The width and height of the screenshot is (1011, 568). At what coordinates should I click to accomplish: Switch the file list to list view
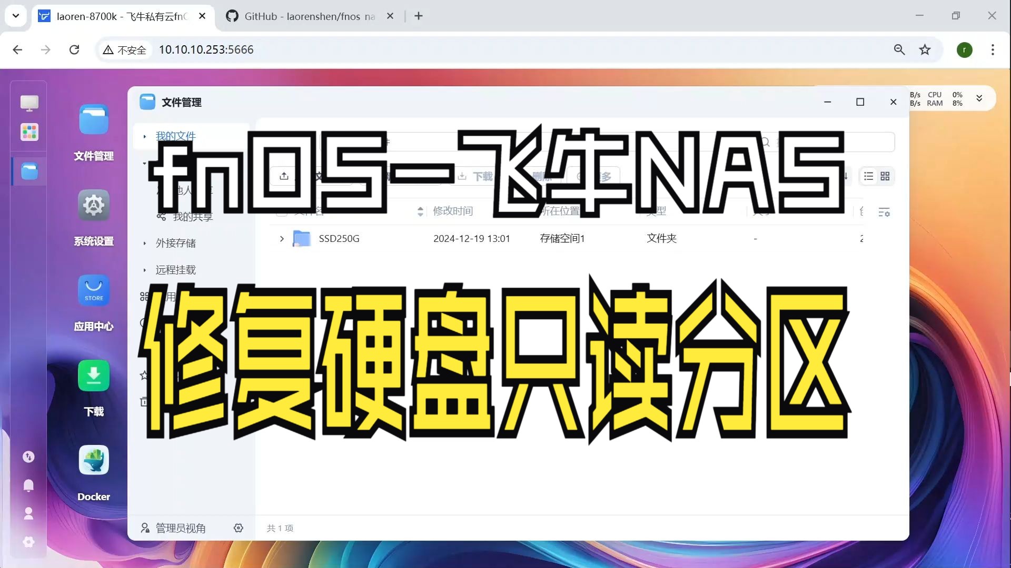(x=868, y=176)
